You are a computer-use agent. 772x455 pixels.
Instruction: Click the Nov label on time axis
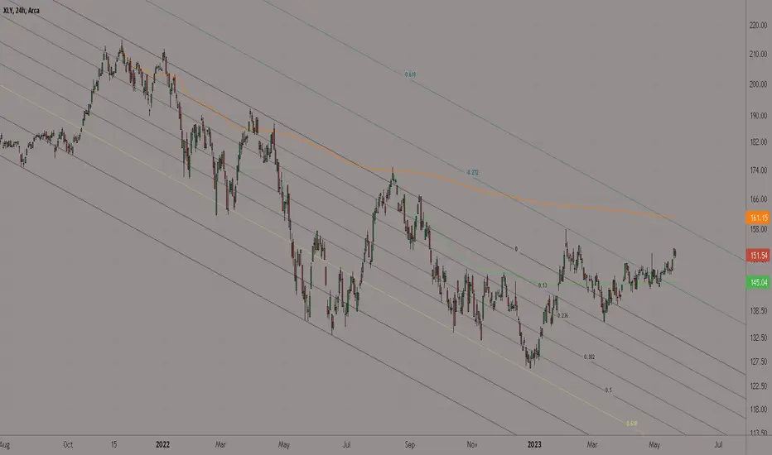pos(471,445)
